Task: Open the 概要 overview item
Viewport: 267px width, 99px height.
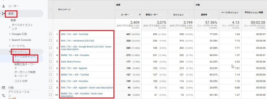Action: (13, 20)
